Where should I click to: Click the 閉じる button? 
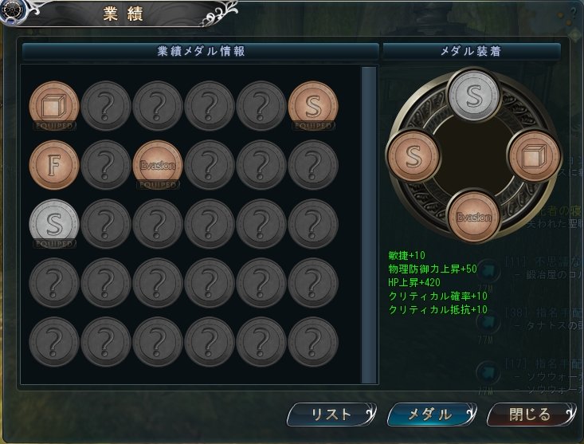click(x=531, y=415)
